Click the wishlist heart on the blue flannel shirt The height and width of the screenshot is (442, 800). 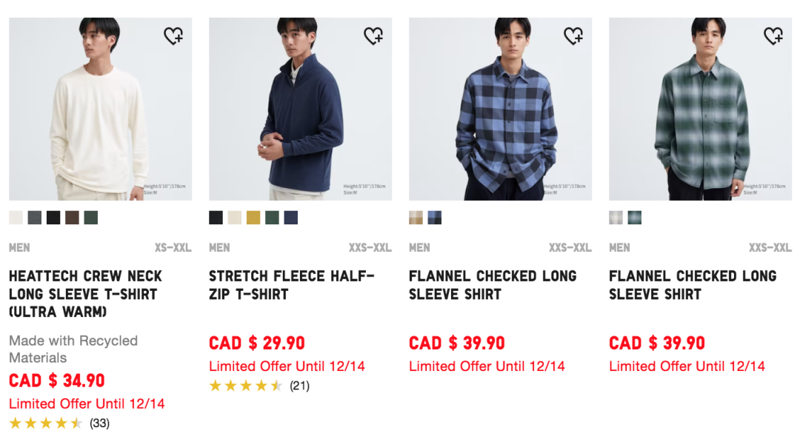click(575, 35)
